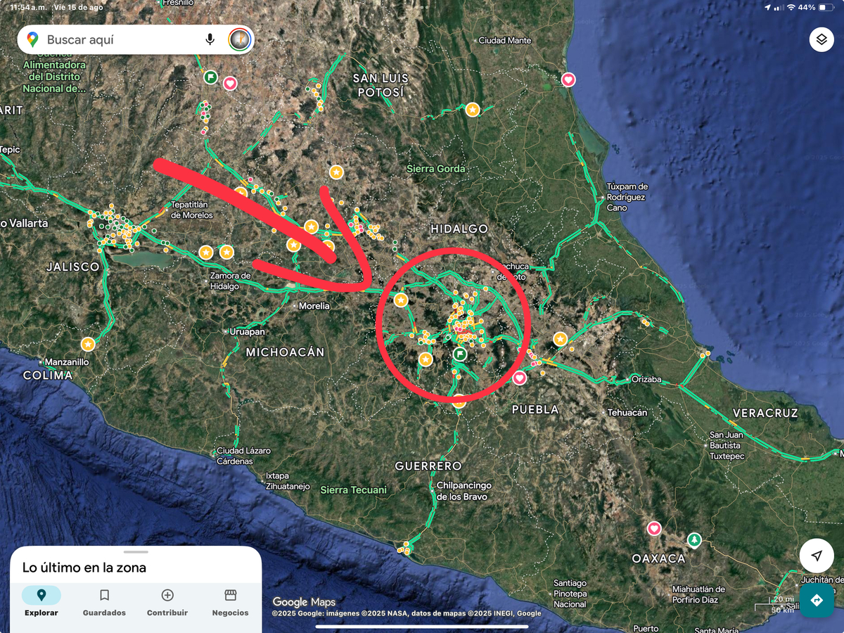Image resolution: width=844 pixels, height=633 pixels.
Task: Open the Negocios tab
Action: click(230, 603)
